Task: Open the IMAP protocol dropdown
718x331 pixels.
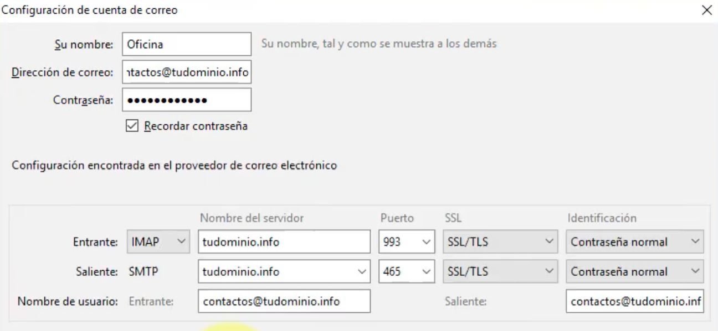Action: click(x=157, y=242)
